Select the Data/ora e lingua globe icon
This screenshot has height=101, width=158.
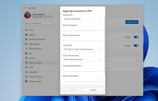pyautogui.click(x=26, y=63)
